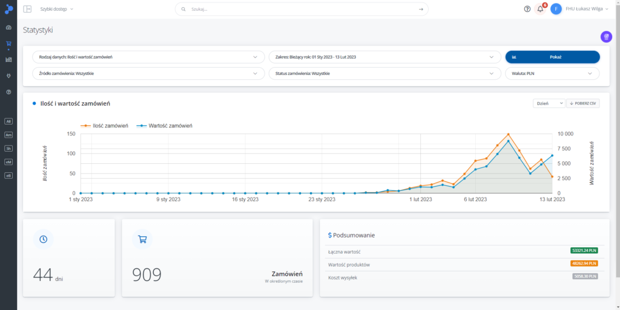Select the 'Am' badge in sidebar
The width and height of the screenshot is (620, 310).
8,135
